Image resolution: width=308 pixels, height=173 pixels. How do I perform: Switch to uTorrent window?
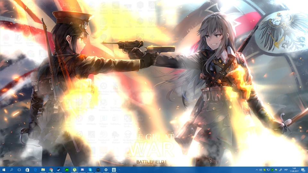[74, 170]
